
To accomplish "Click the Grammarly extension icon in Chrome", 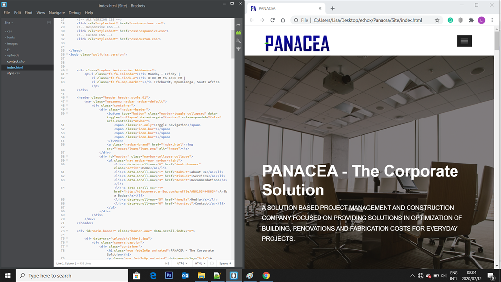I will tap(450, 20).
